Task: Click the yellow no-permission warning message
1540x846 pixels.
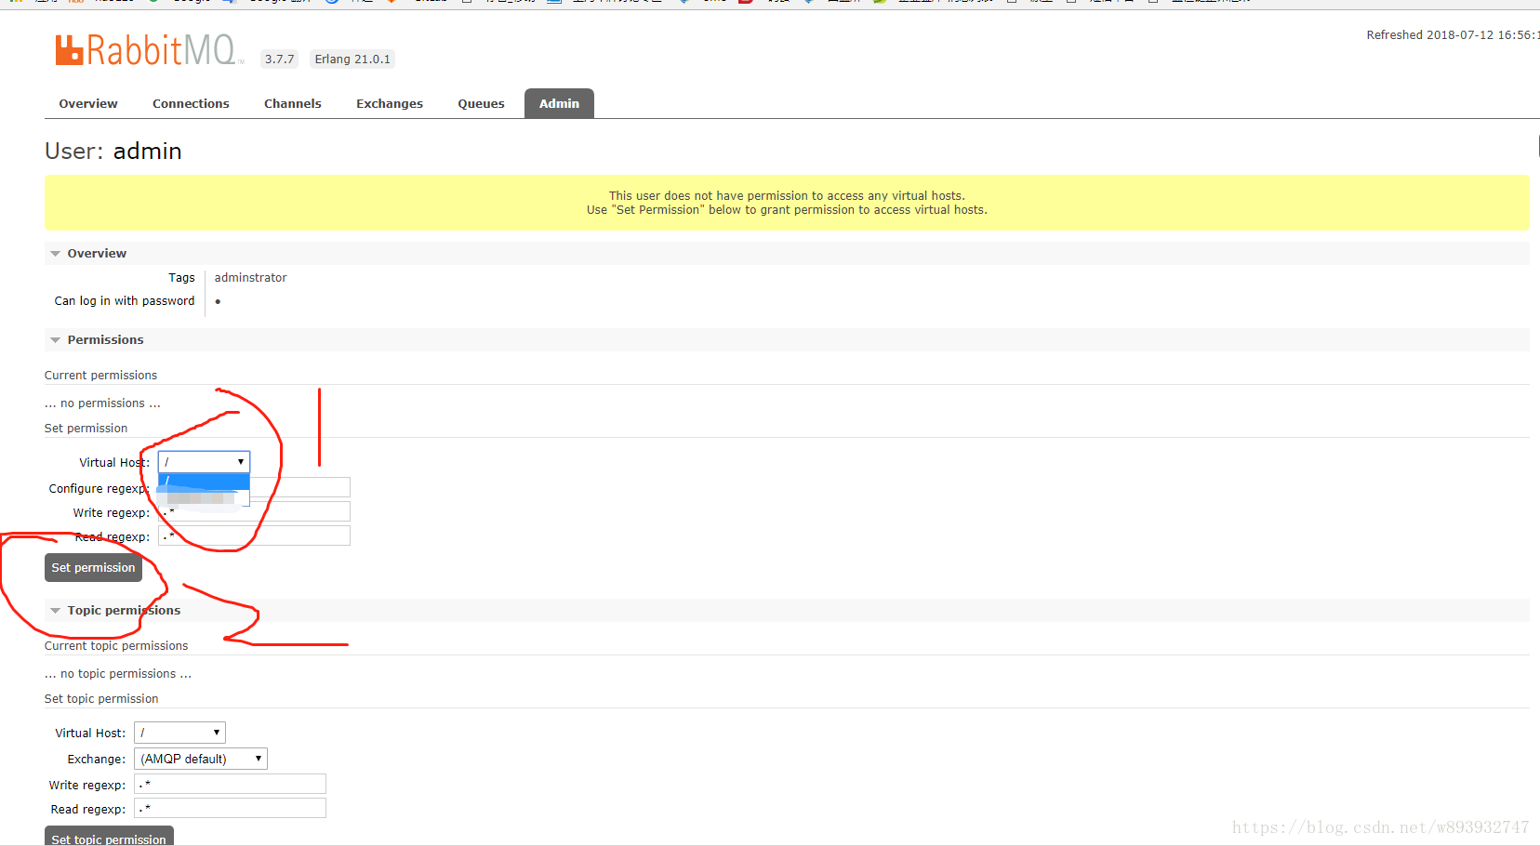Action: point(787,203)
